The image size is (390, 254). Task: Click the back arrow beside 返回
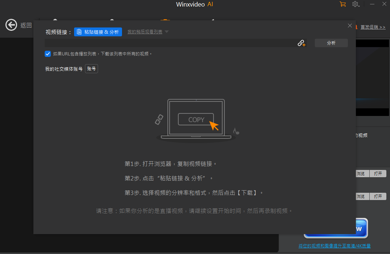tap(11, 25)
